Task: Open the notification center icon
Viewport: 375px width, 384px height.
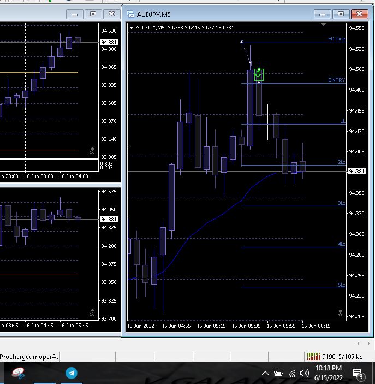Action: point(358,374)
